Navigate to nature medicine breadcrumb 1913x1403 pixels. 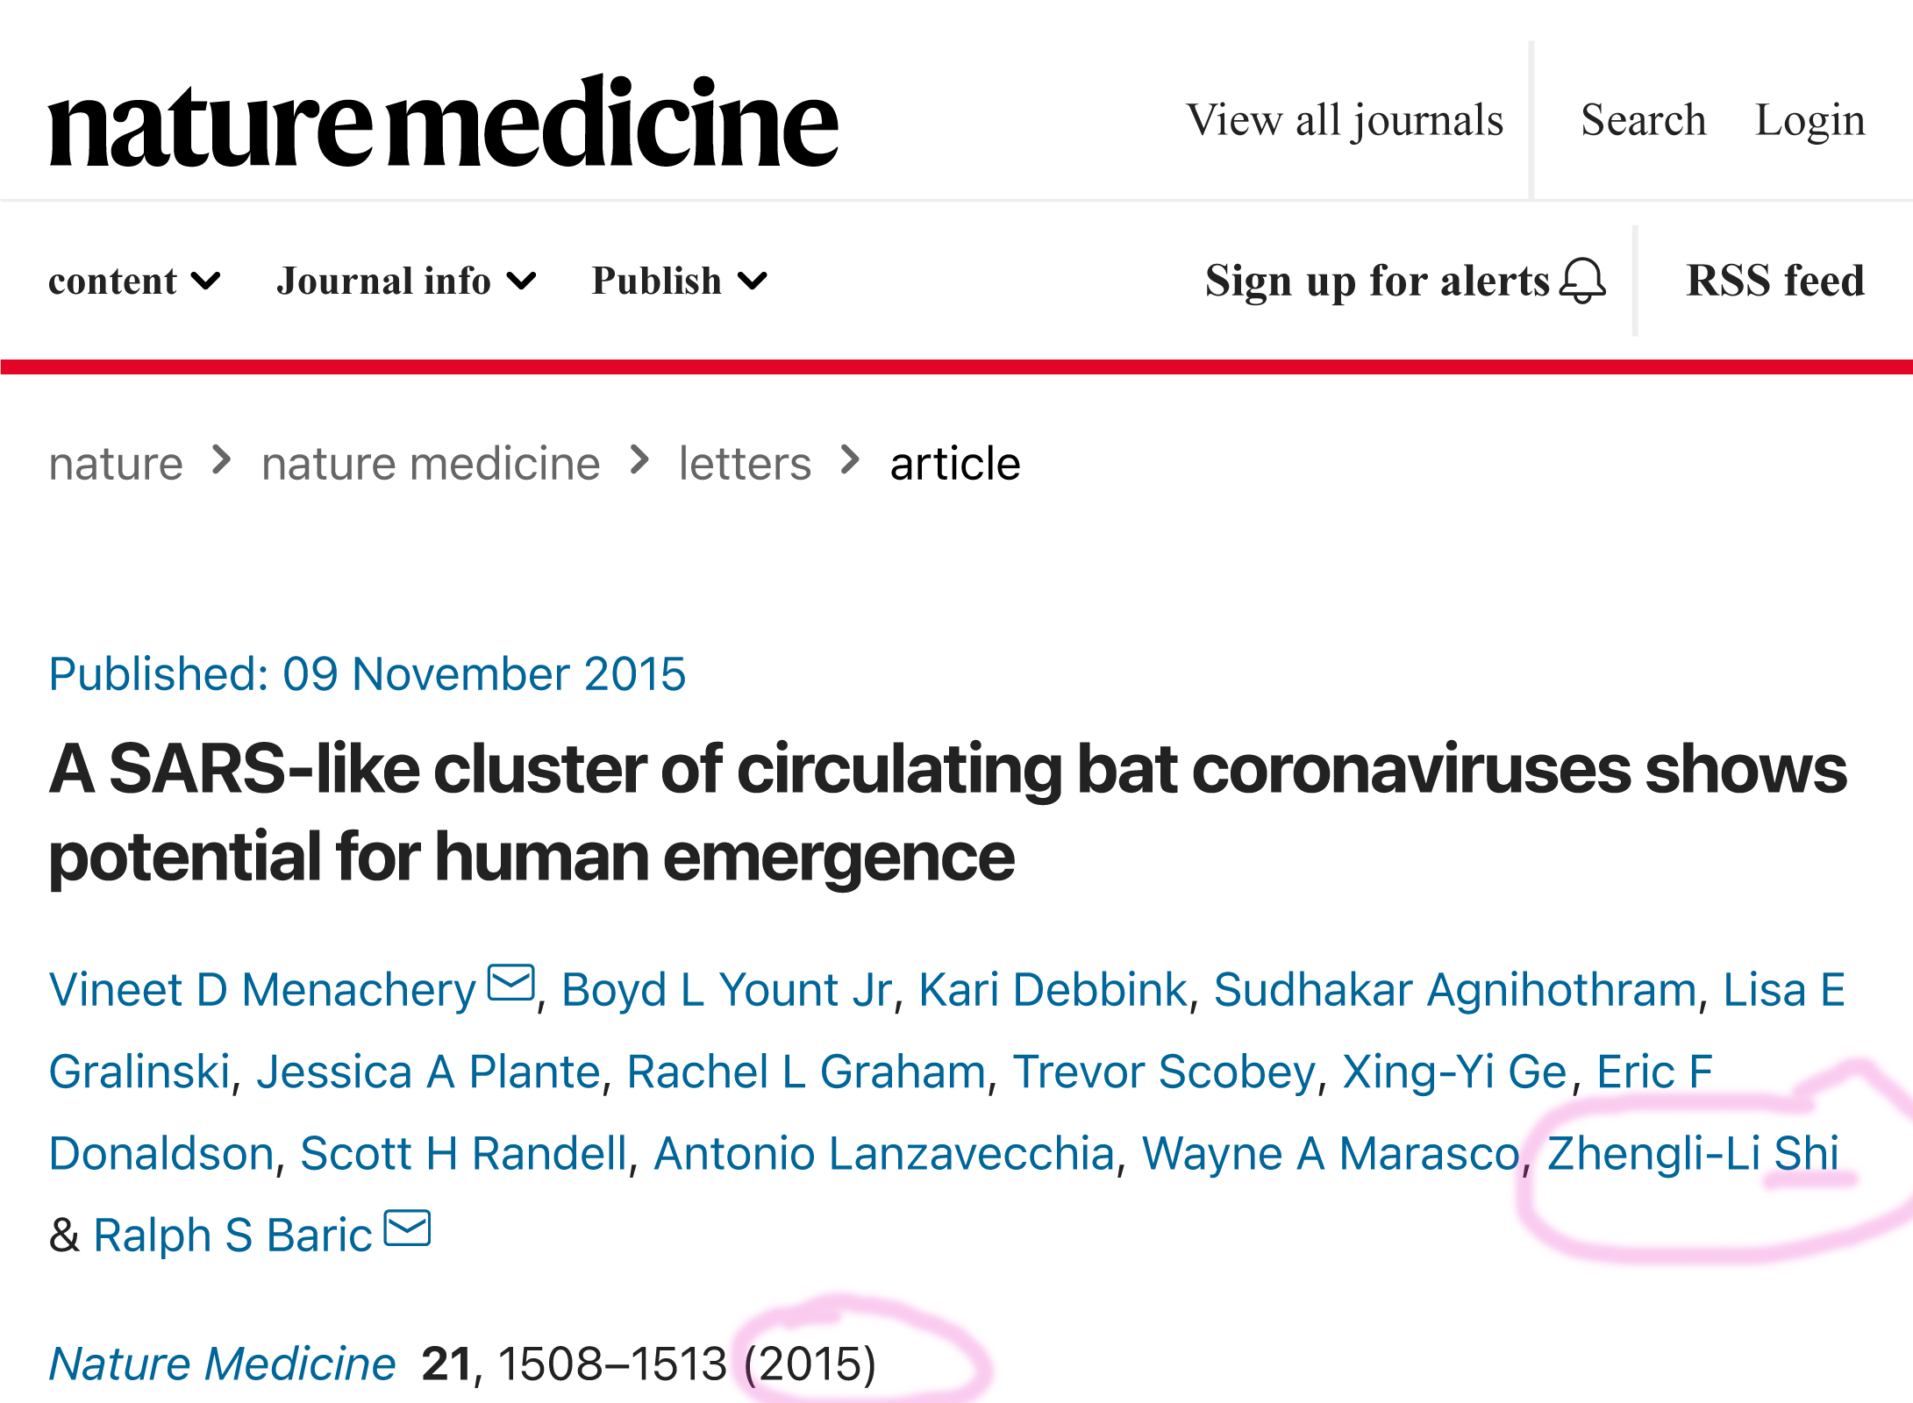pyautogui.click(x=431, y=463)
